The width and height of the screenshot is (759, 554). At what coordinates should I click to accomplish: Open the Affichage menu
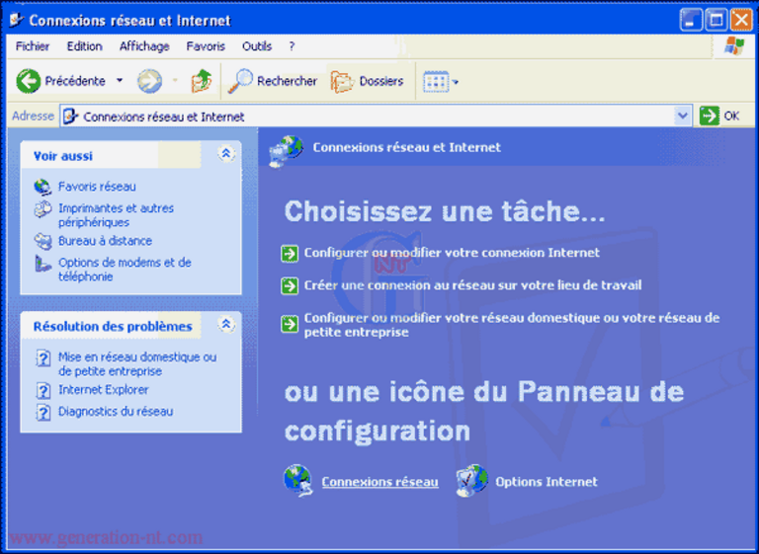[144, 46]
